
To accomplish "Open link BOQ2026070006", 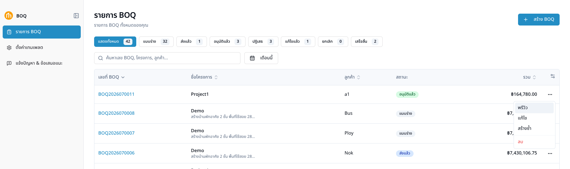I will [116, 153].
